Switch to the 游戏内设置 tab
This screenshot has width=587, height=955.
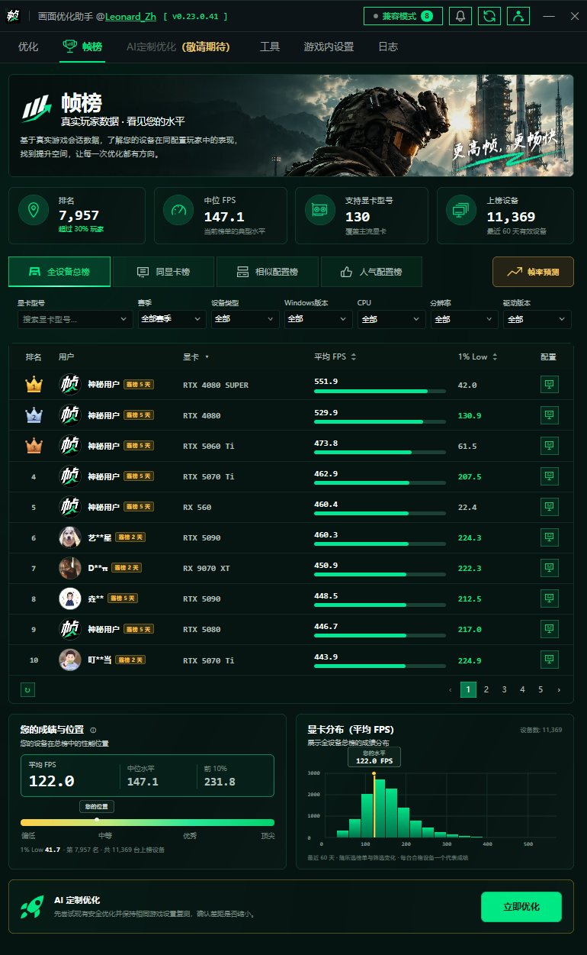pos(329,47)
